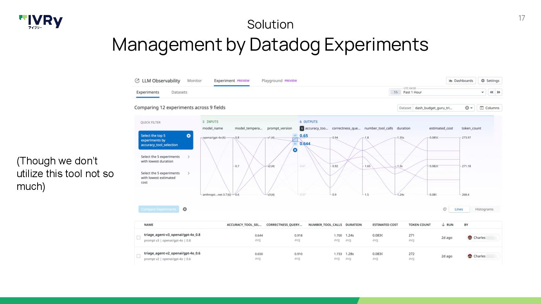Click the prompt_version axis label

pos(280,128)
